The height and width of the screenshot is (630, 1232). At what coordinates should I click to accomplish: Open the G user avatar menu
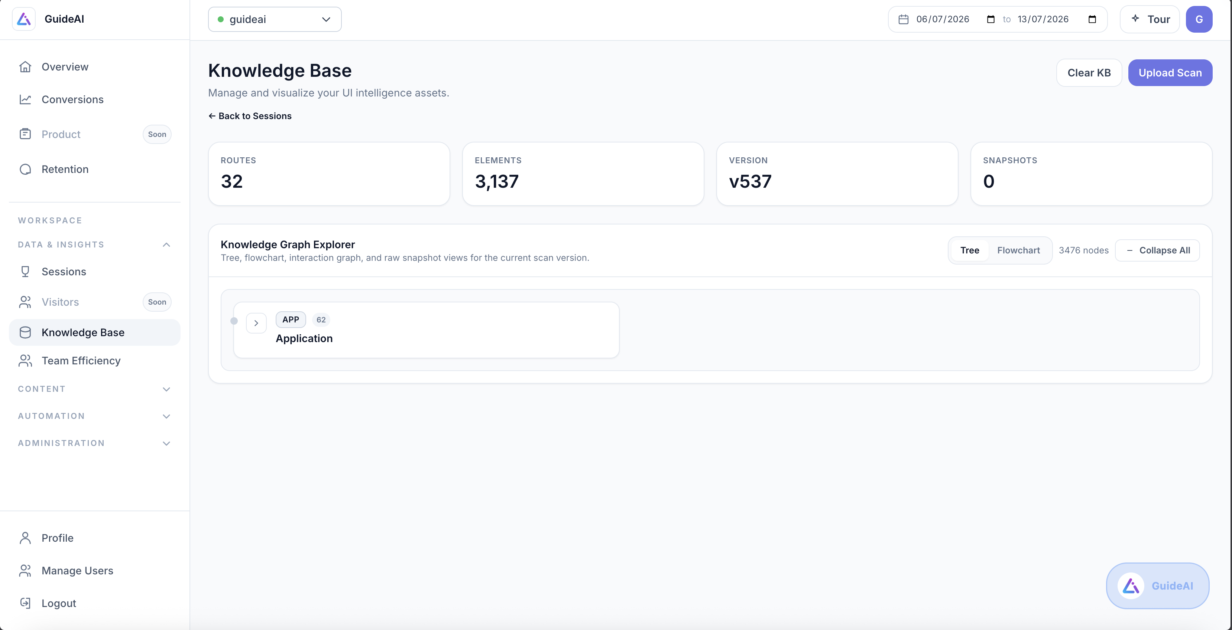coord(1199,19)
